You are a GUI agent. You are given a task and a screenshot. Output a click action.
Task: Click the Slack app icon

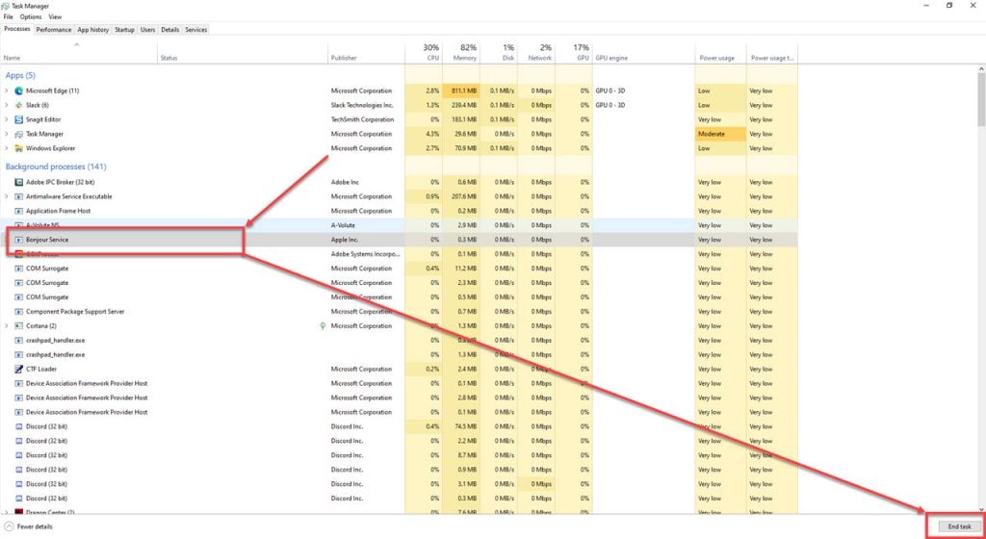click(19, 106)
